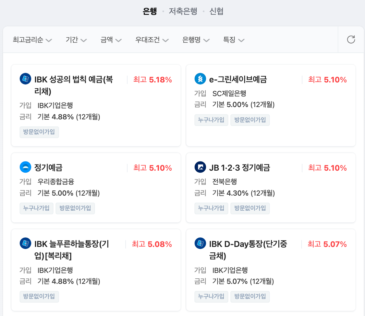The height and width of the screenshot is (316, 365).
Task: Click the IBK logo on D-Day통장 card
Action: point(200,244)
